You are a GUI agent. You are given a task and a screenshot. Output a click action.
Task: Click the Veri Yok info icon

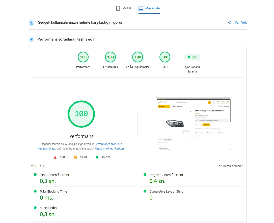click(x=230, y=22)
